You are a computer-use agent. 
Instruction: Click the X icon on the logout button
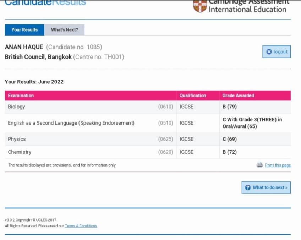click(269, 51)
